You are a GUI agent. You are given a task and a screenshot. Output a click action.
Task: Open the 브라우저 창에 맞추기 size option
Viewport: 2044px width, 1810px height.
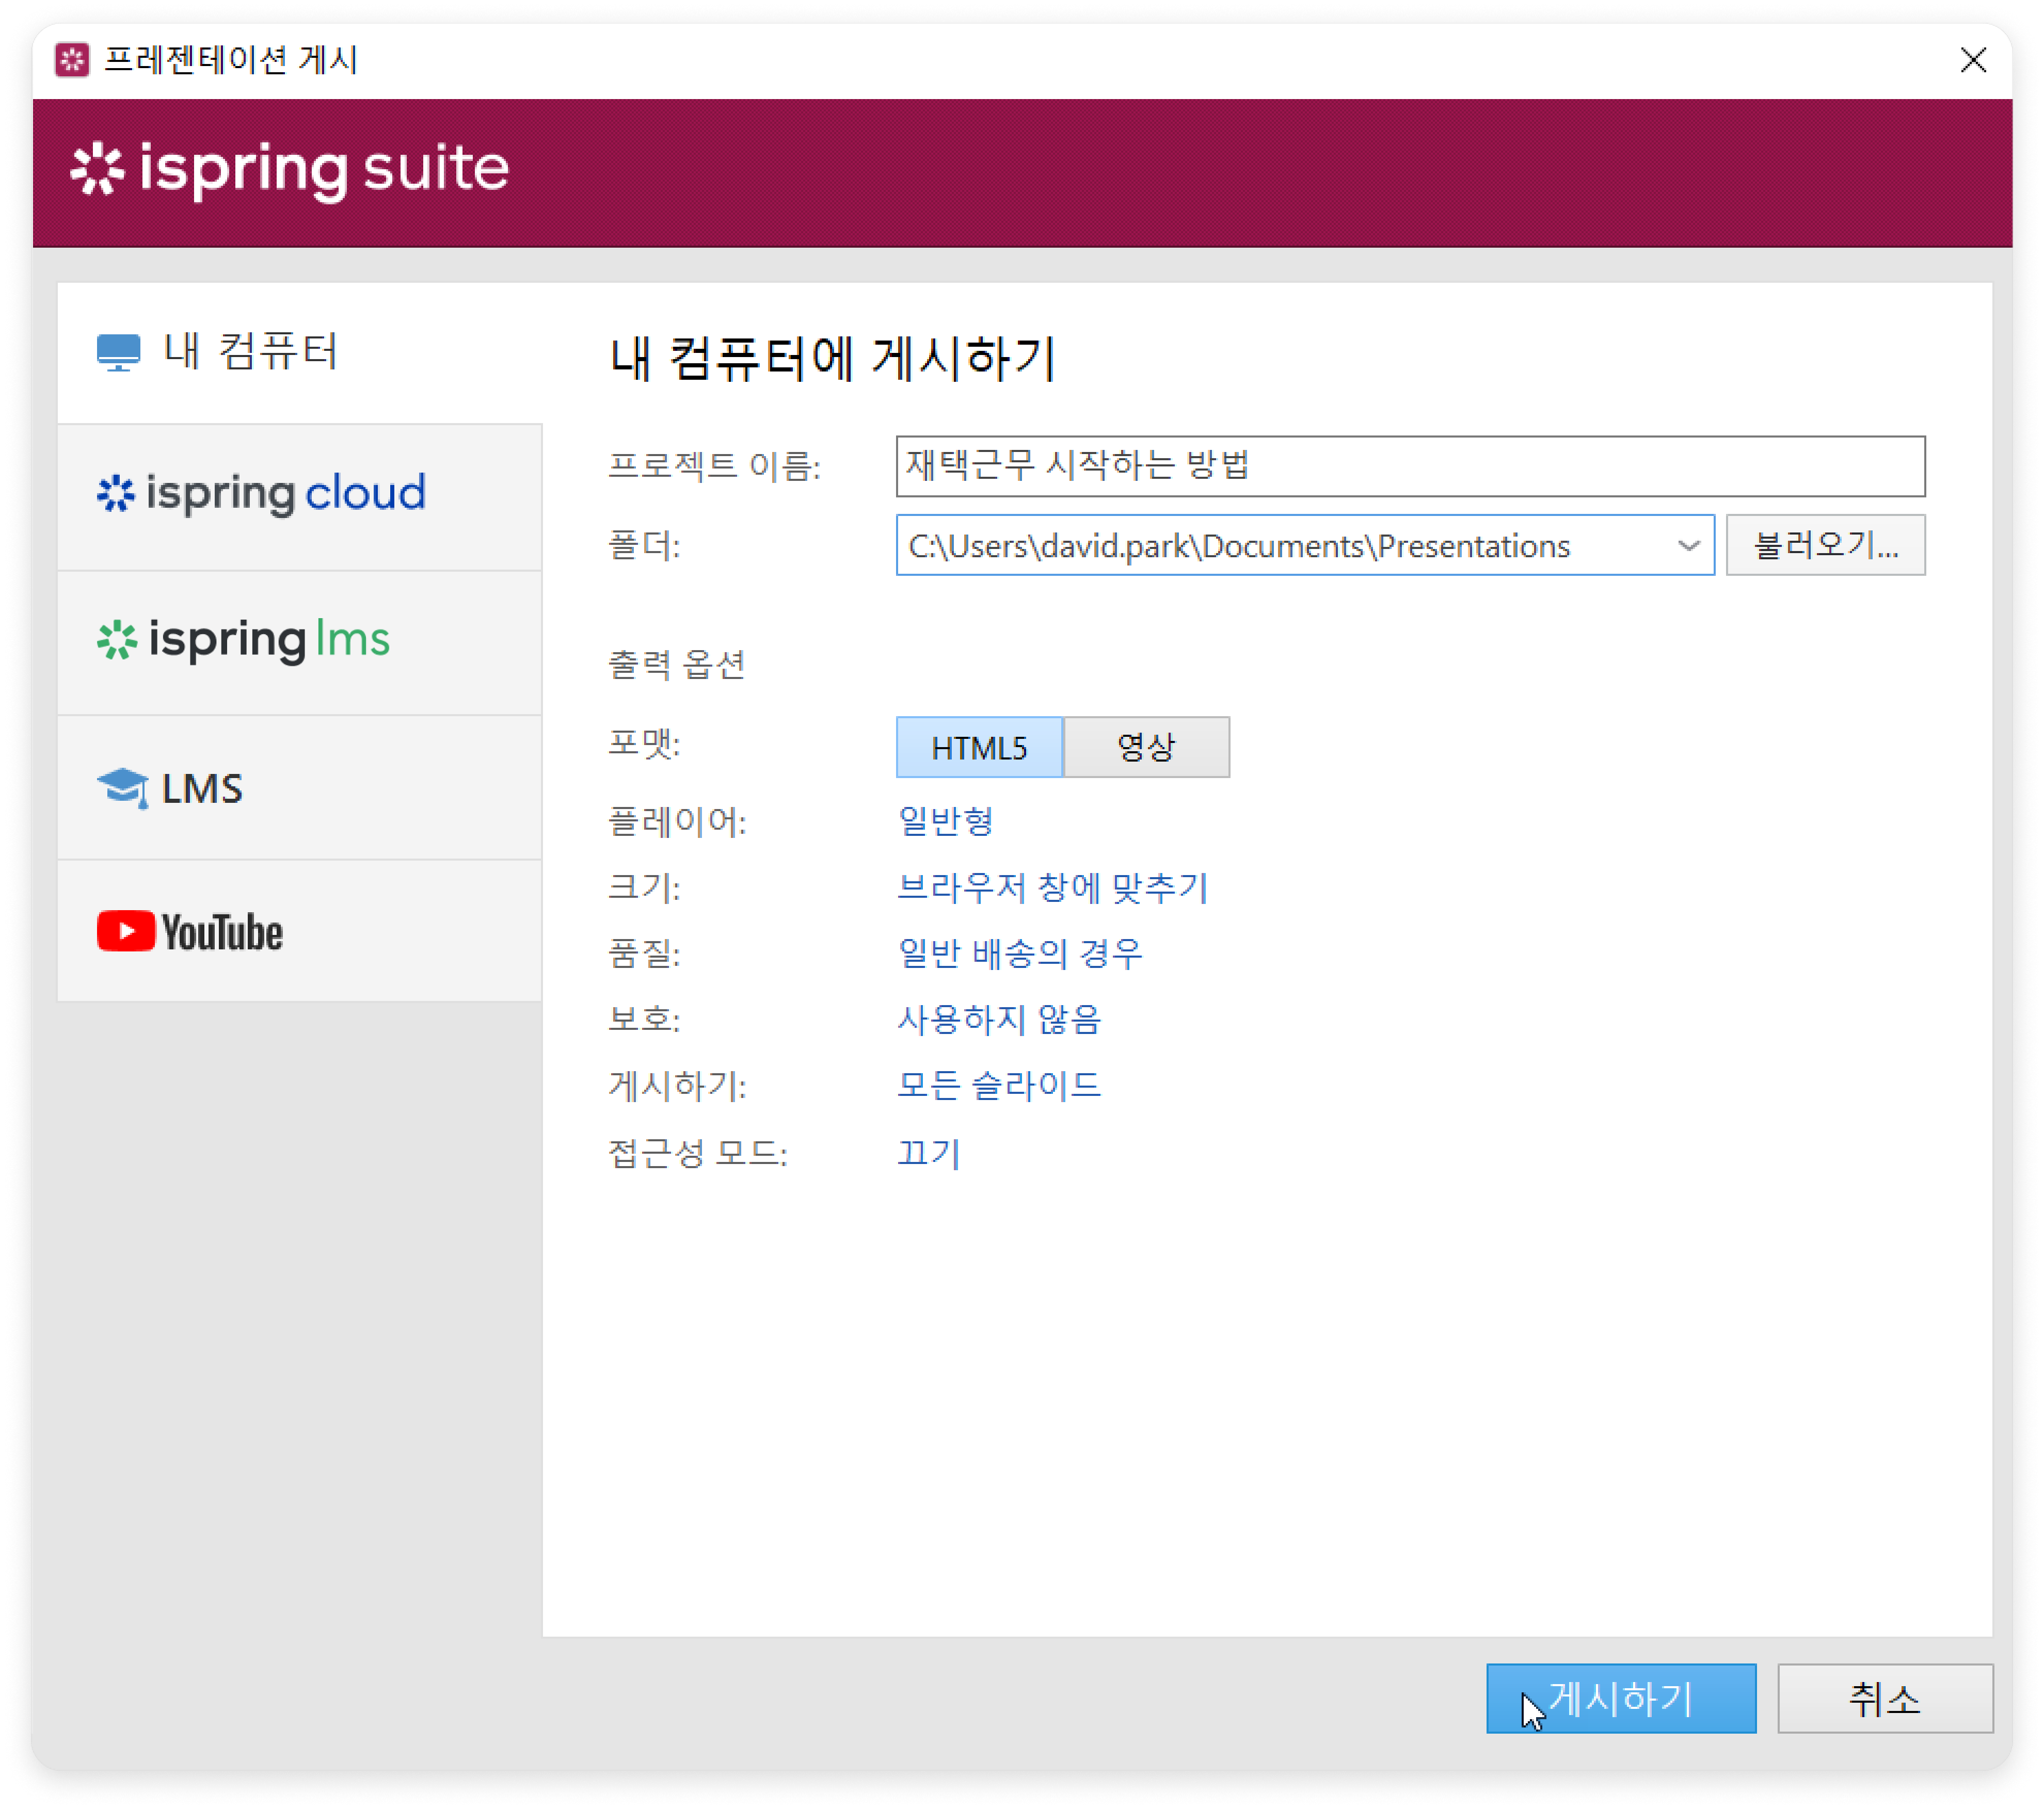(x=1052, y=887)
